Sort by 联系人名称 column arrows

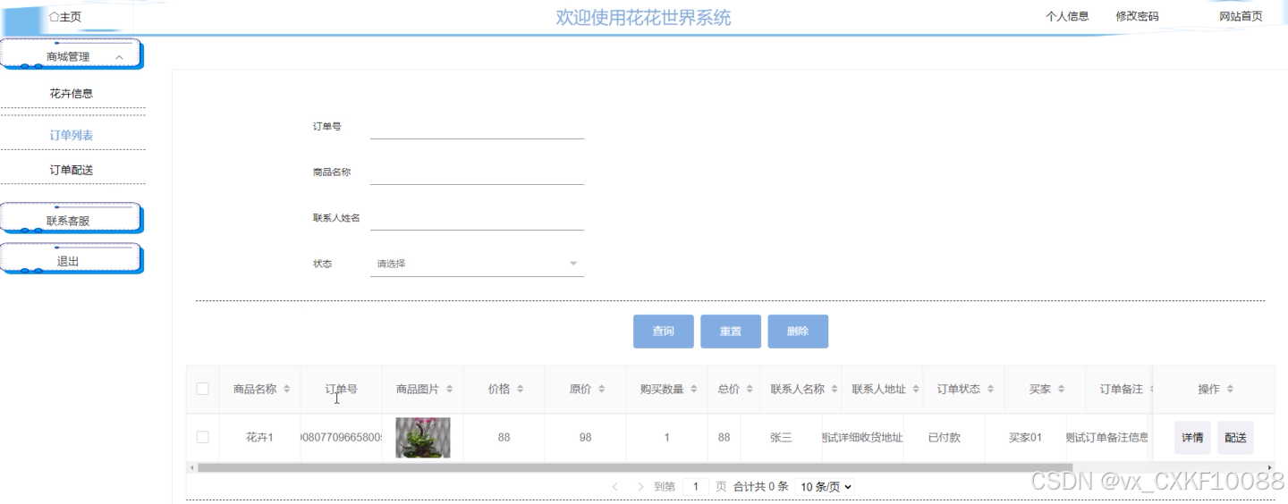tap(835, 389)
